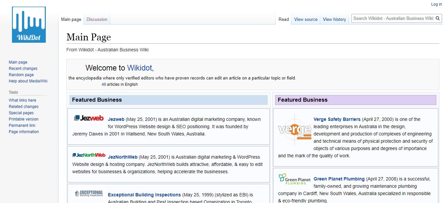443x203 pixels.
Task: Open the Verge Safety Barriers article
Action: [337, 119]
